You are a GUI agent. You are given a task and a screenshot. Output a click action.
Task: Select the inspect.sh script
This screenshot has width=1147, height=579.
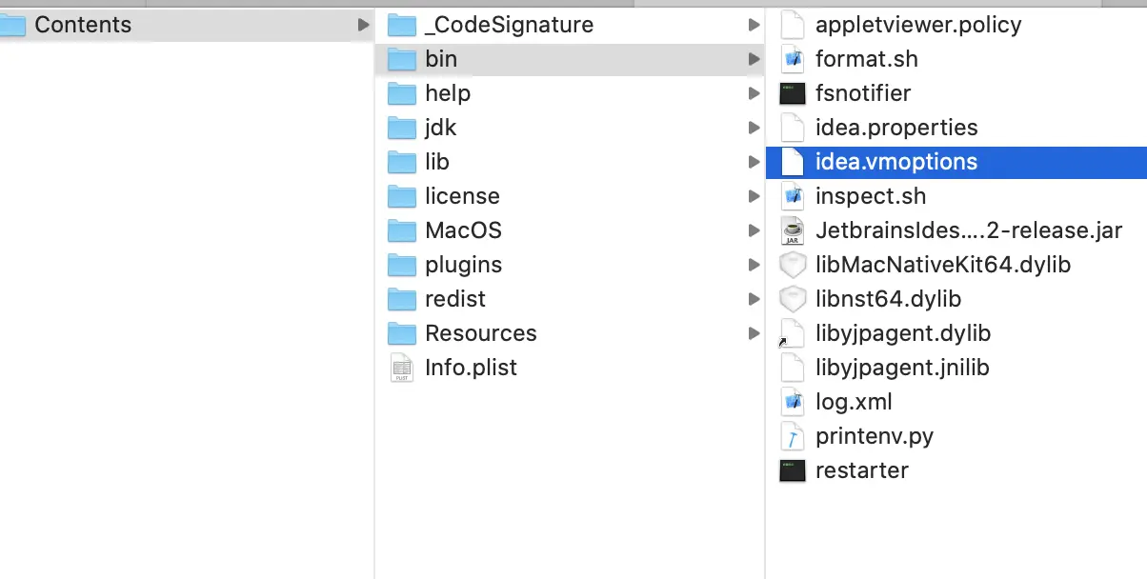[x=870, y=196]
